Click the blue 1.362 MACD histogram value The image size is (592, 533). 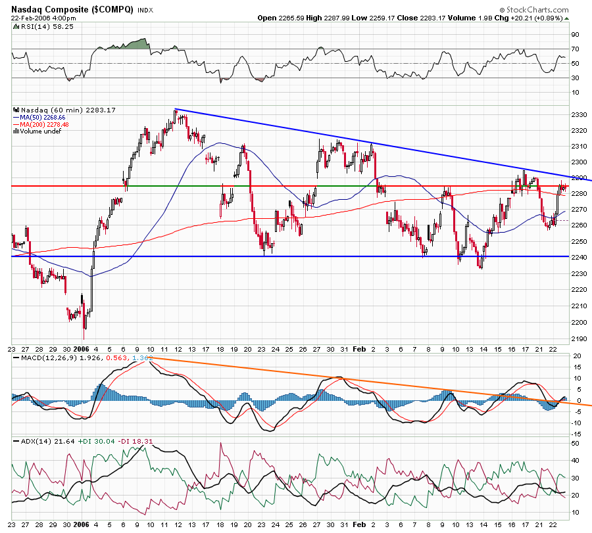pyautogui.click(x=142, y=358)
